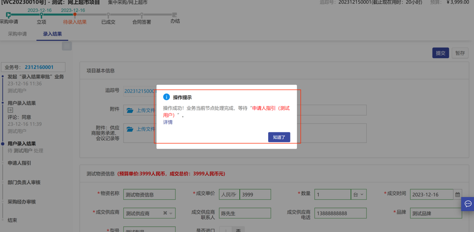The height and width of the screenshot is (232, 474).
Task: Open the calendar icon beside 成交时间
Action: pyautogui.click(x=458, y=195)
